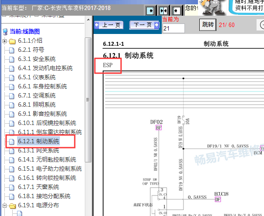The image size is (264, 216).
Task: Open 6.7.1 空调系统 entry
Action: pyautogui.click(x=37, y=96)
